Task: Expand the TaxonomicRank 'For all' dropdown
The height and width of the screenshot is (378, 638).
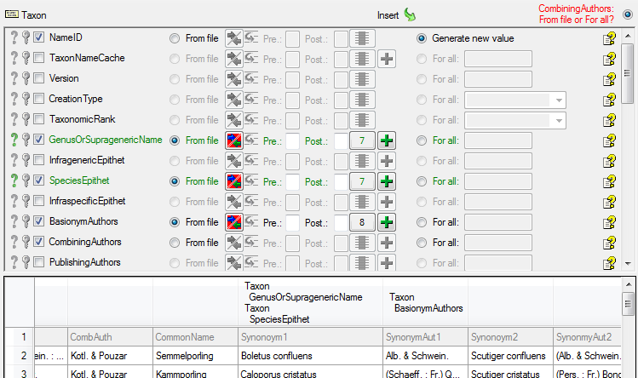Action: pos(558,120)
